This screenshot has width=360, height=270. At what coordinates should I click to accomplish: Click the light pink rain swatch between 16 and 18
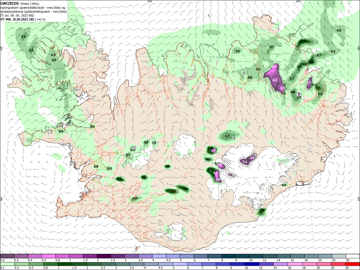[x=294, y=264]
